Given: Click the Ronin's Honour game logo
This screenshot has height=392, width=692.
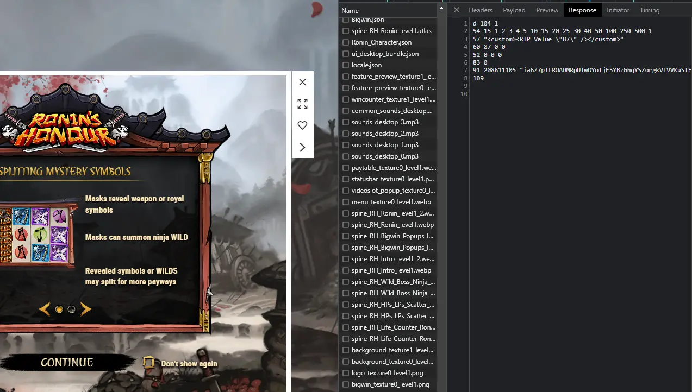Looking at the screenshot, I should click(x=65, y=130).
